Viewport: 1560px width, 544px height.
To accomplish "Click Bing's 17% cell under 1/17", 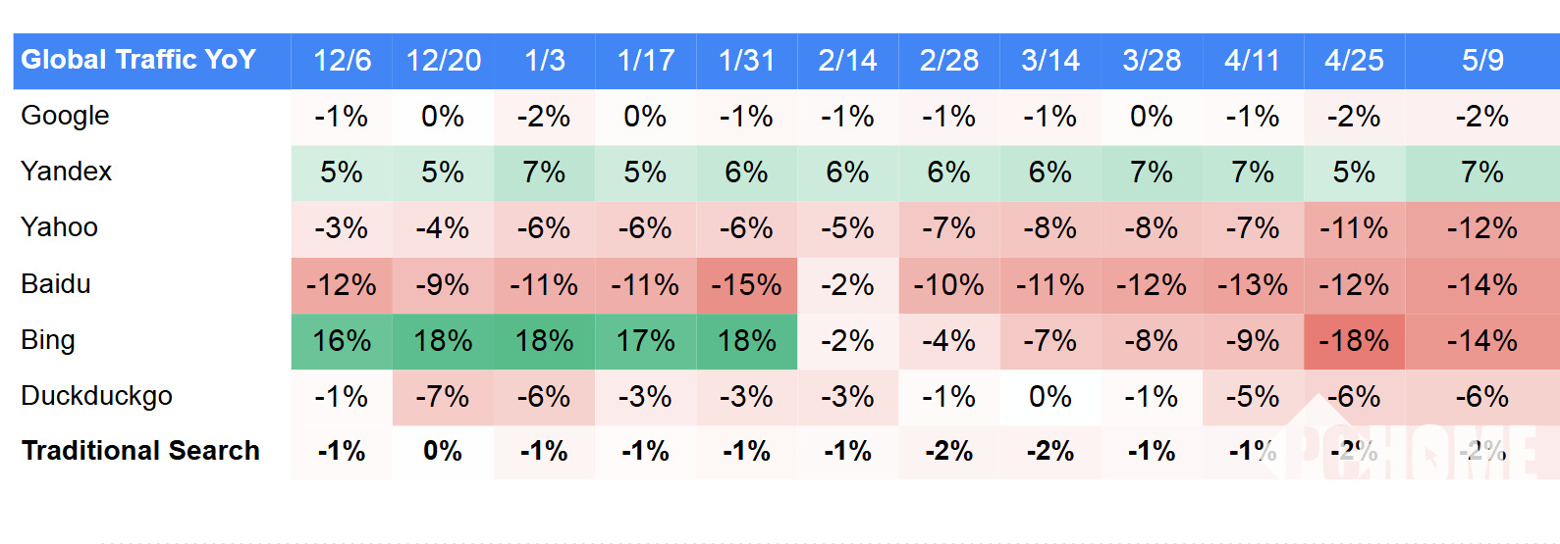I will click(645, 341).
